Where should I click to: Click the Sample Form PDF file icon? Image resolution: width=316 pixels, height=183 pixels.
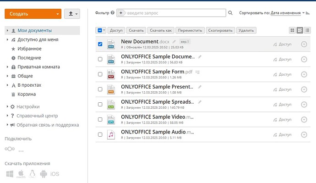pos(111,74)
